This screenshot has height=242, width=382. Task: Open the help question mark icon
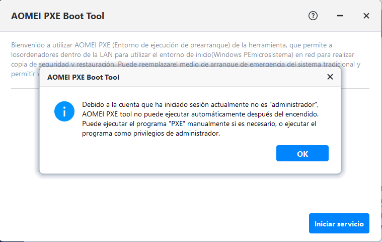point(313,16)
